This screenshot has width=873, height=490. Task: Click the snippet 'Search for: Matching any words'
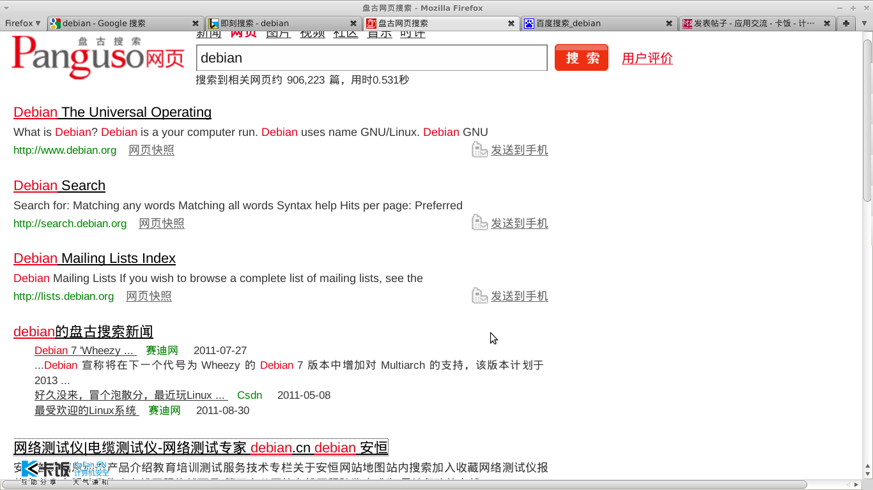coord(238,205)
